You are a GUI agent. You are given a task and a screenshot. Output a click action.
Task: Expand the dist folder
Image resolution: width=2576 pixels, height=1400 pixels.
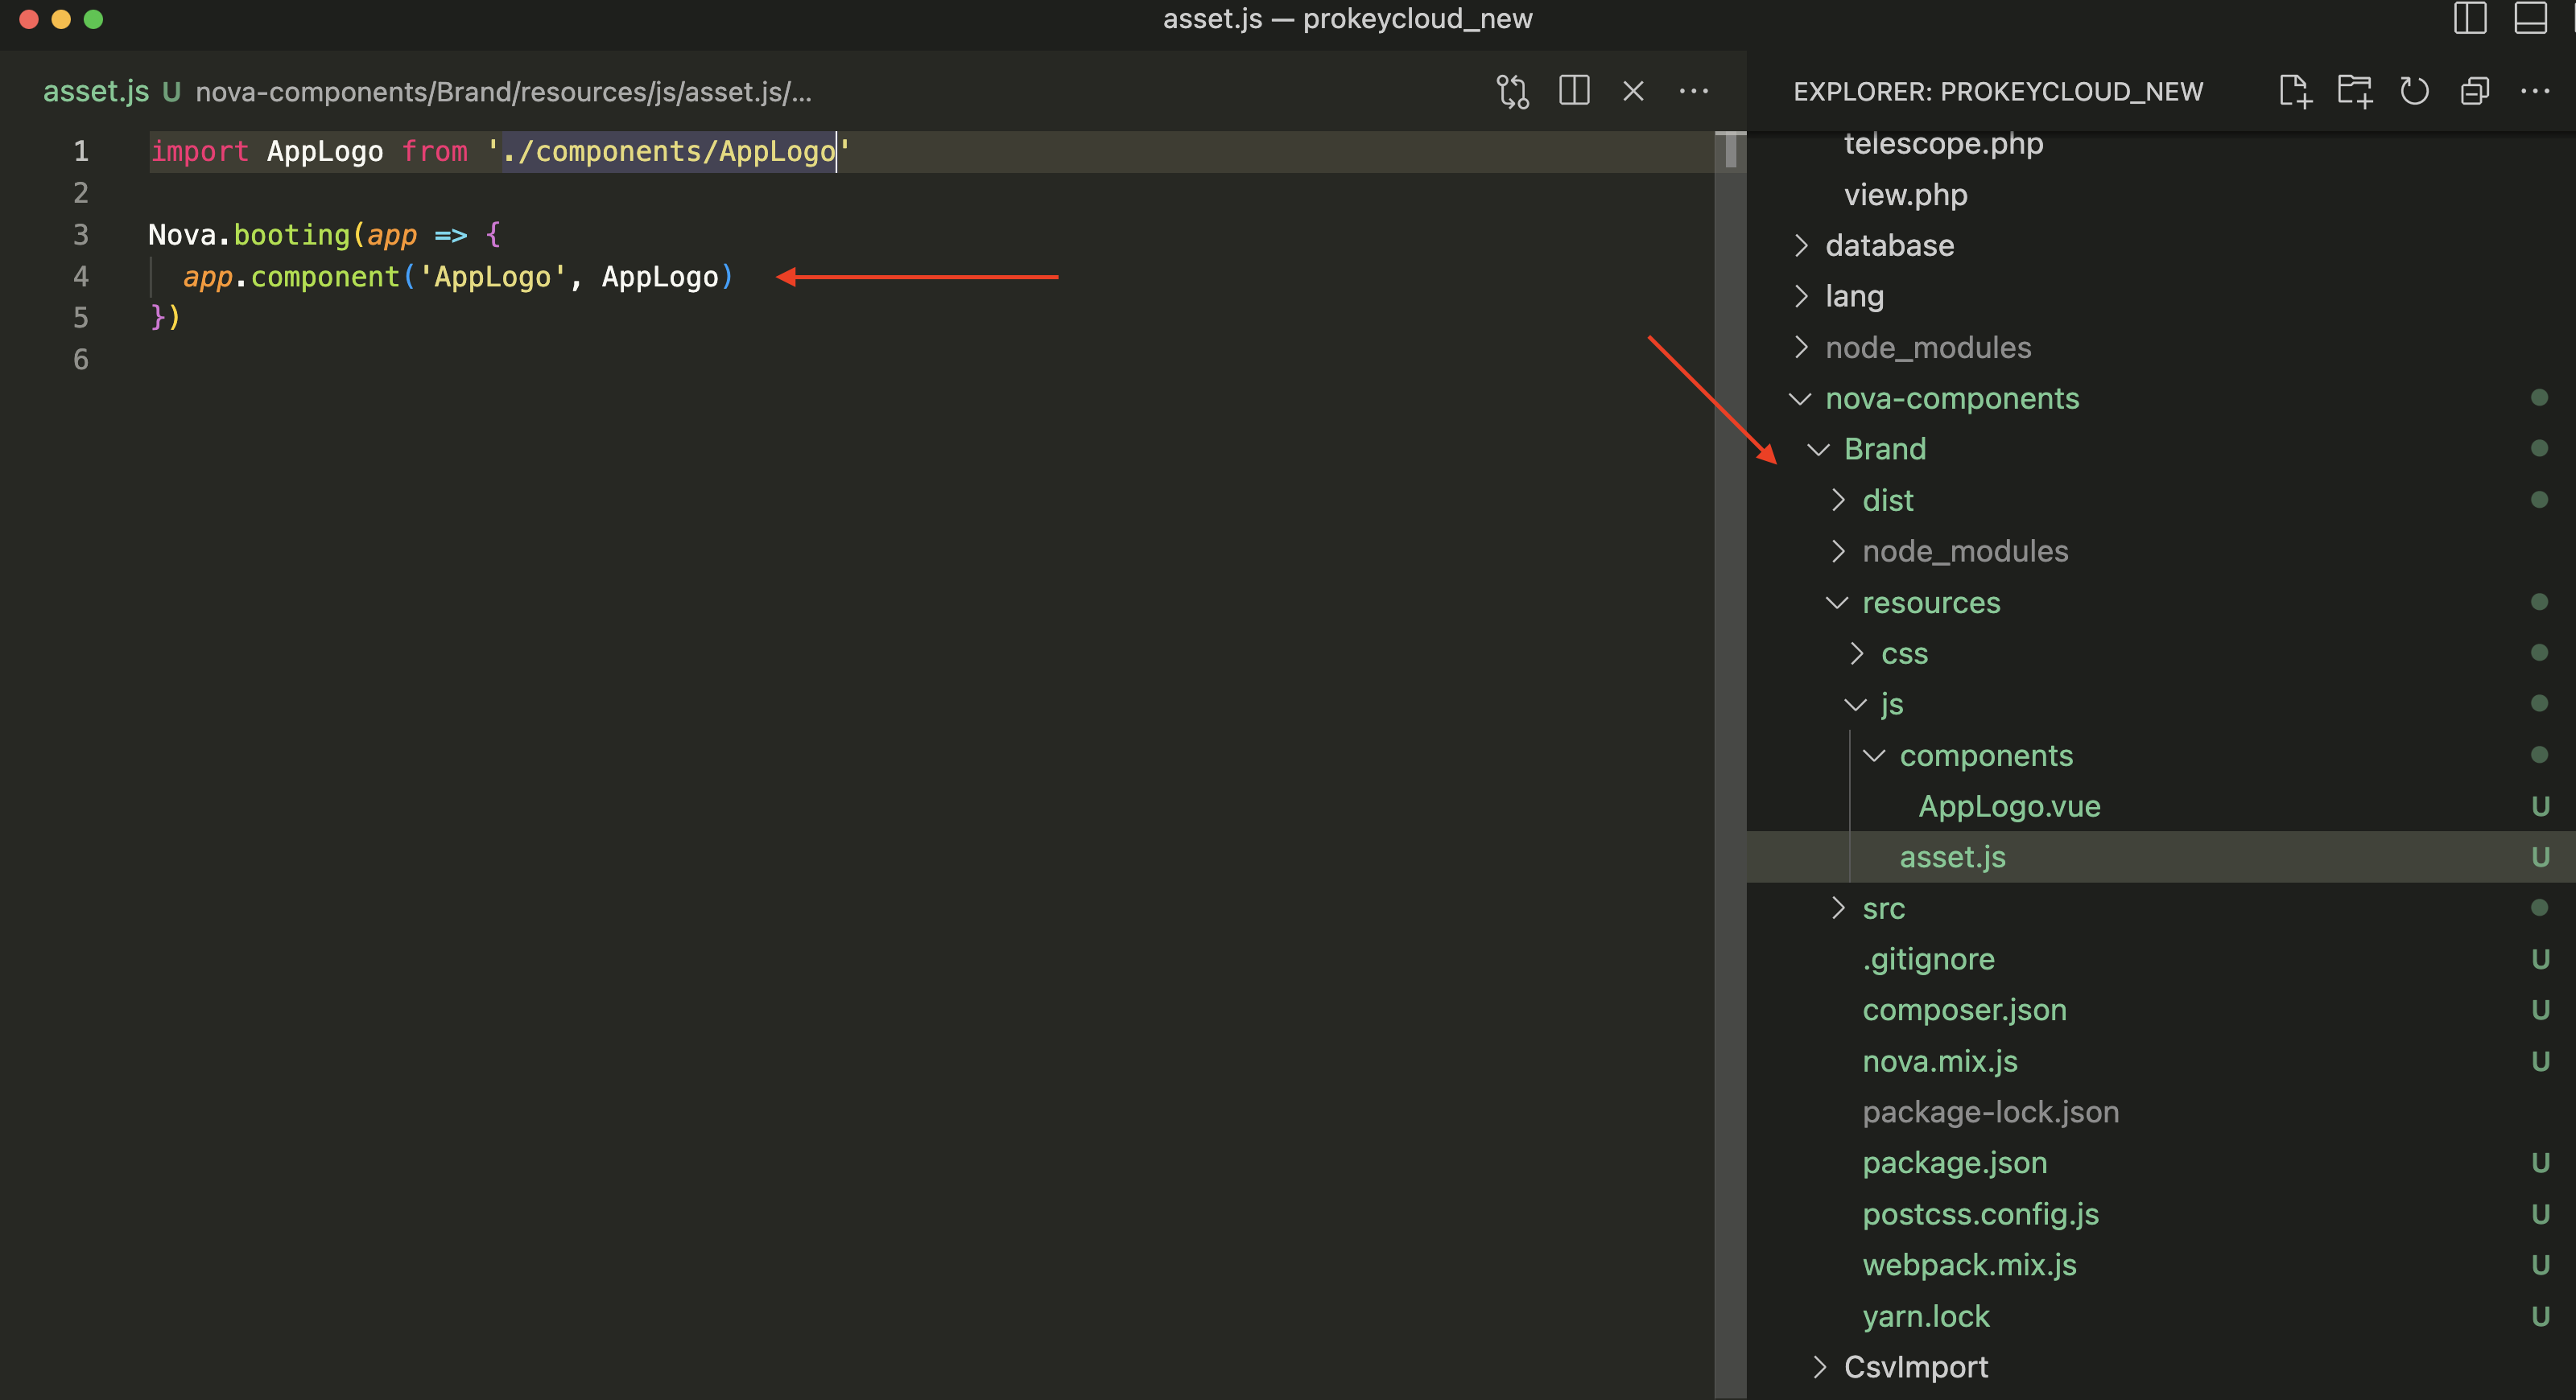click(x=1887, y=500)
